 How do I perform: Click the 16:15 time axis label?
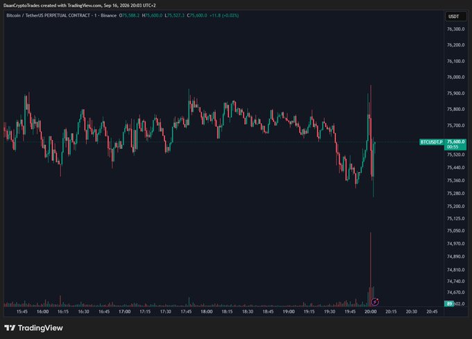pos(63,312)
